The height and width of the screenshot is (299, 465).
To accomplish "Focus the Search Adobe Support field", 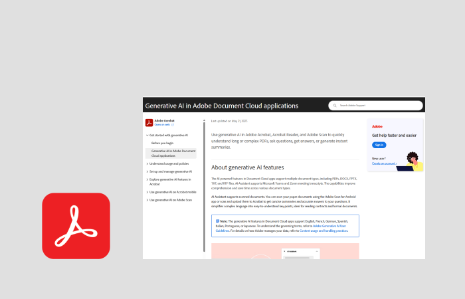I will coord(375,106).
